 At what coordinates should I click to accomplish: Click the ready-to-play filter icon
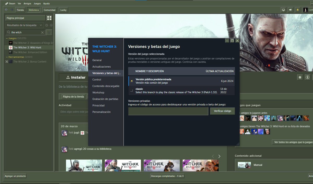click(x=51, y=25)
